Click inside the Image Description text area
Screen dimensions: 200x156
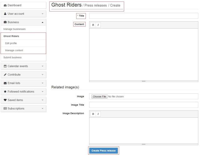click(144, 130)
